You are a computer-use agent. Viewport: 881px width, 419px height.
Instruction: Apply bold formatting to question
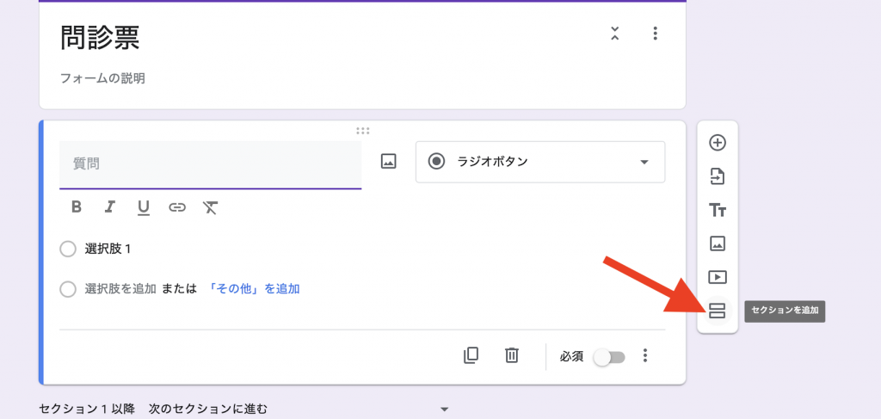tap(77, 206)
